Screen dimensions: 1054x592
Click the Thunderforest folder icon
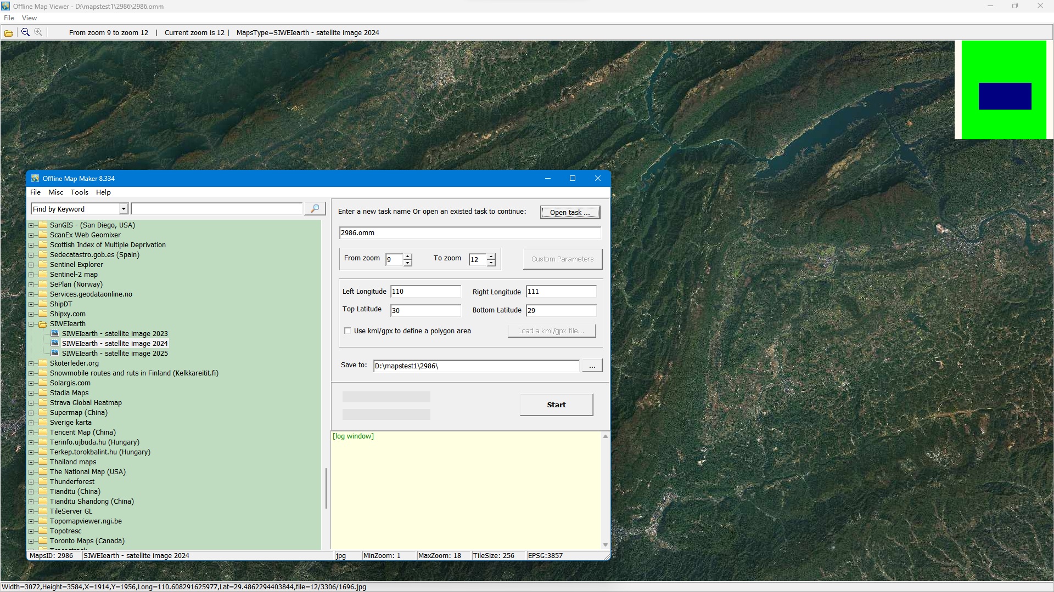pyautogui.click(x=43, y=482)
